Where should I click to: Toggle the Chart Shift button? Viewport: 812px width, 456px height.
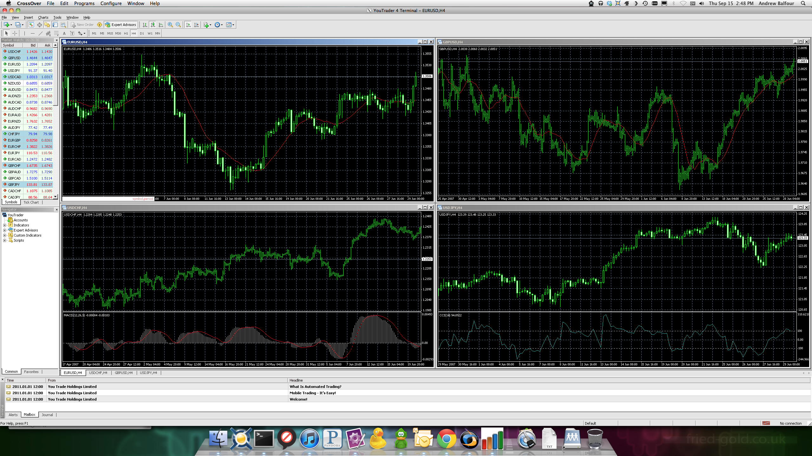click(196, 25)
